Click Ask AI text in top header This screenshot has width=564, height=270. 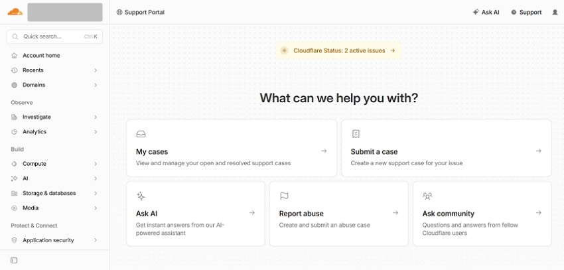(490, 12)
